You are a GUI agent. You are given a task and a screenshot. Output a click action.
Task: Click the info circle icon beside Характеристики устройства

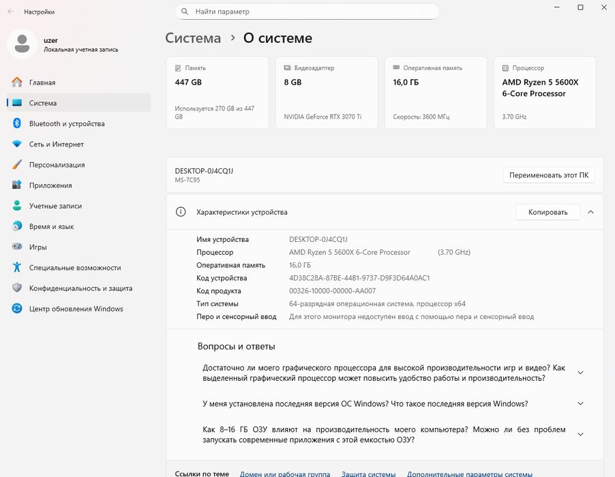pyautogui.click(x=181, y=212)
